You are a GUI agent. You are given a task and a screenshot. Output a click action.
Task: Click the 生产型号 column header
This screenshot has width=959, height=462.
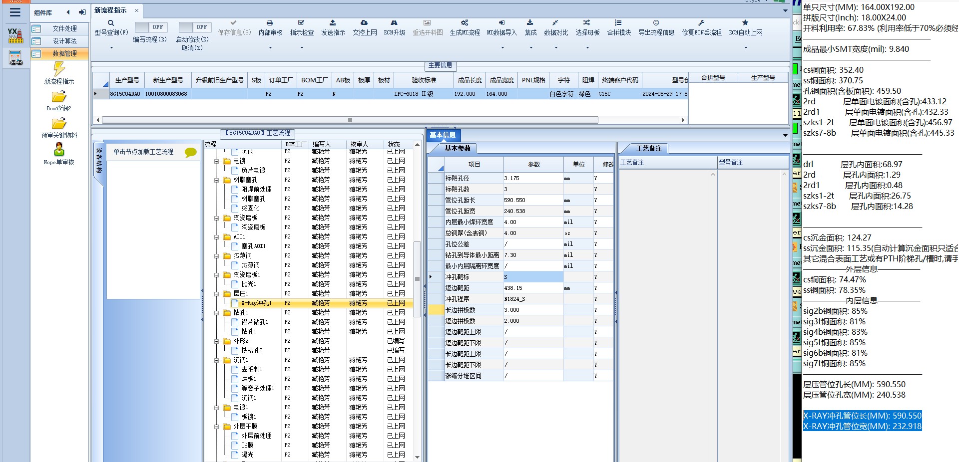coord(127,80)
